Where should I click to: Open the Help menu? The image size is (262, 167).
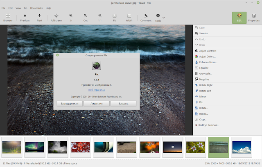(48, 8)
